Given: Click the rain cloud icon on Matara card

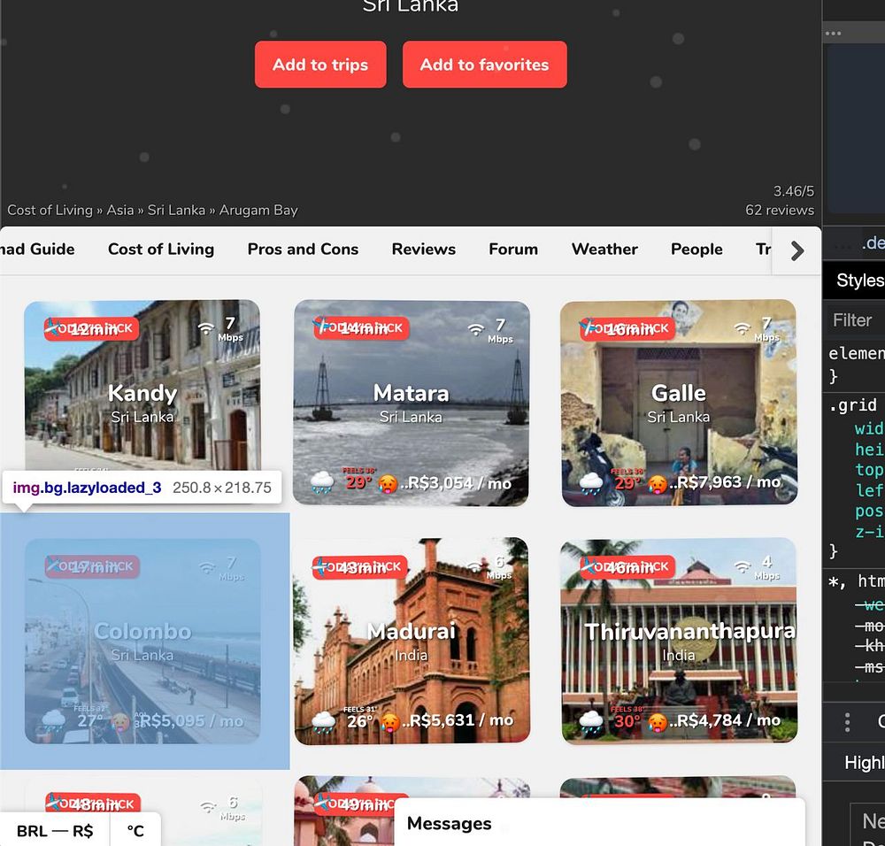Looking at the screenshot, I should click(322, 483).
